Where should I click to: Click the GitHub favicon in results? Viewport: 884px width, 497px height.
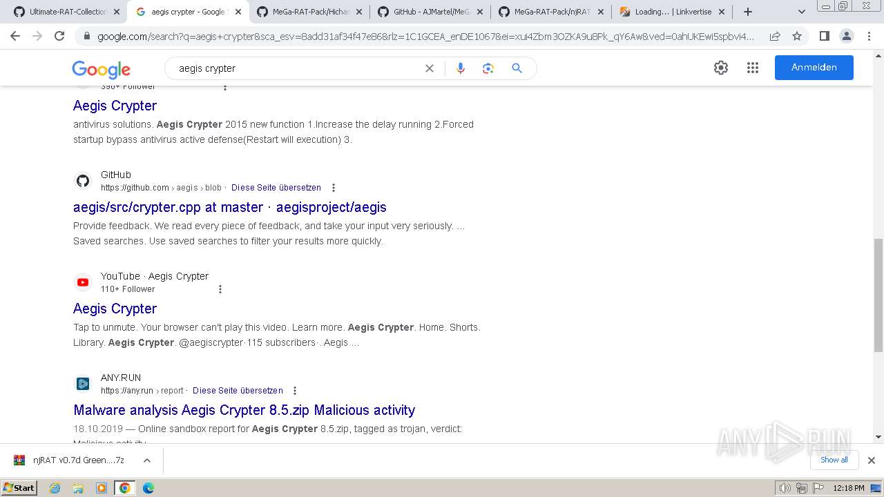click(83, 181)
